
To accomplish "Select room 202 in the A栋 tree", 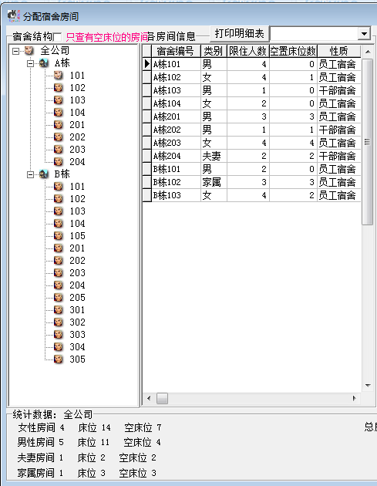I will [x=77, y=137].
